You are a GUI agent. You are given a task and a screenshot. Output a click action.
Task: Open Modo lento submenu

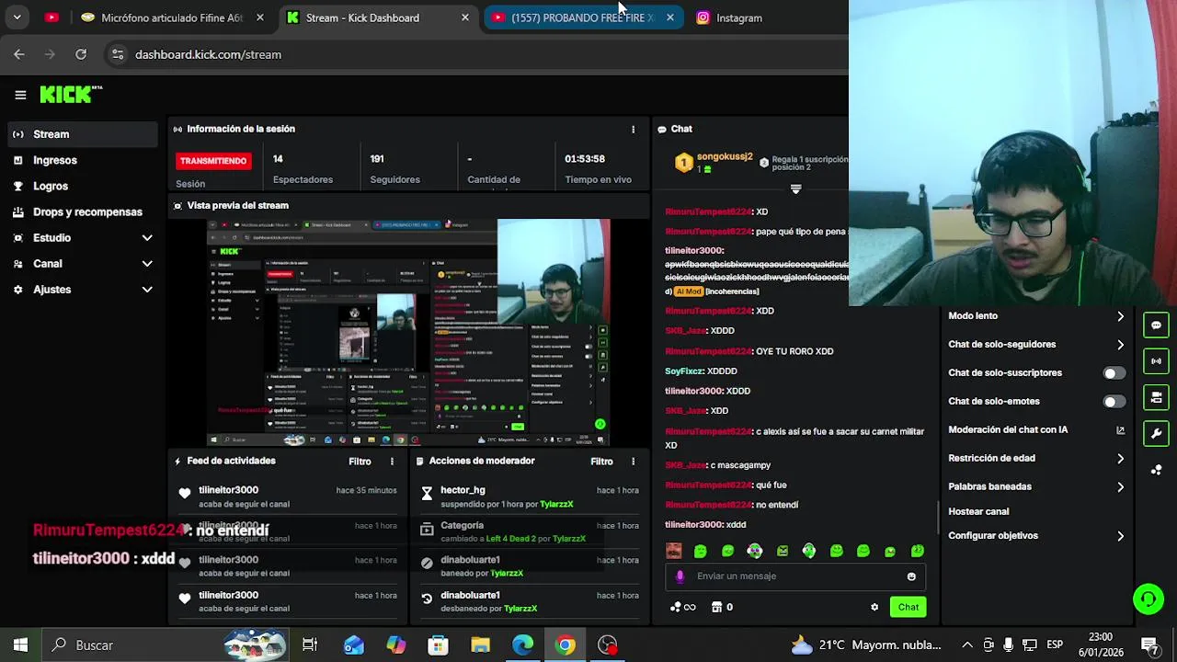click(1036, 316)
